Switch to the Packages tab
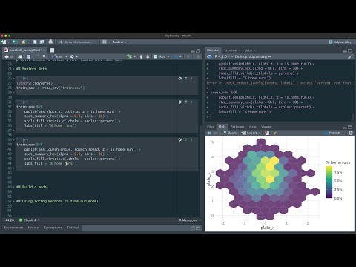Screen dimensions: 356x267 tap(237, 127)
